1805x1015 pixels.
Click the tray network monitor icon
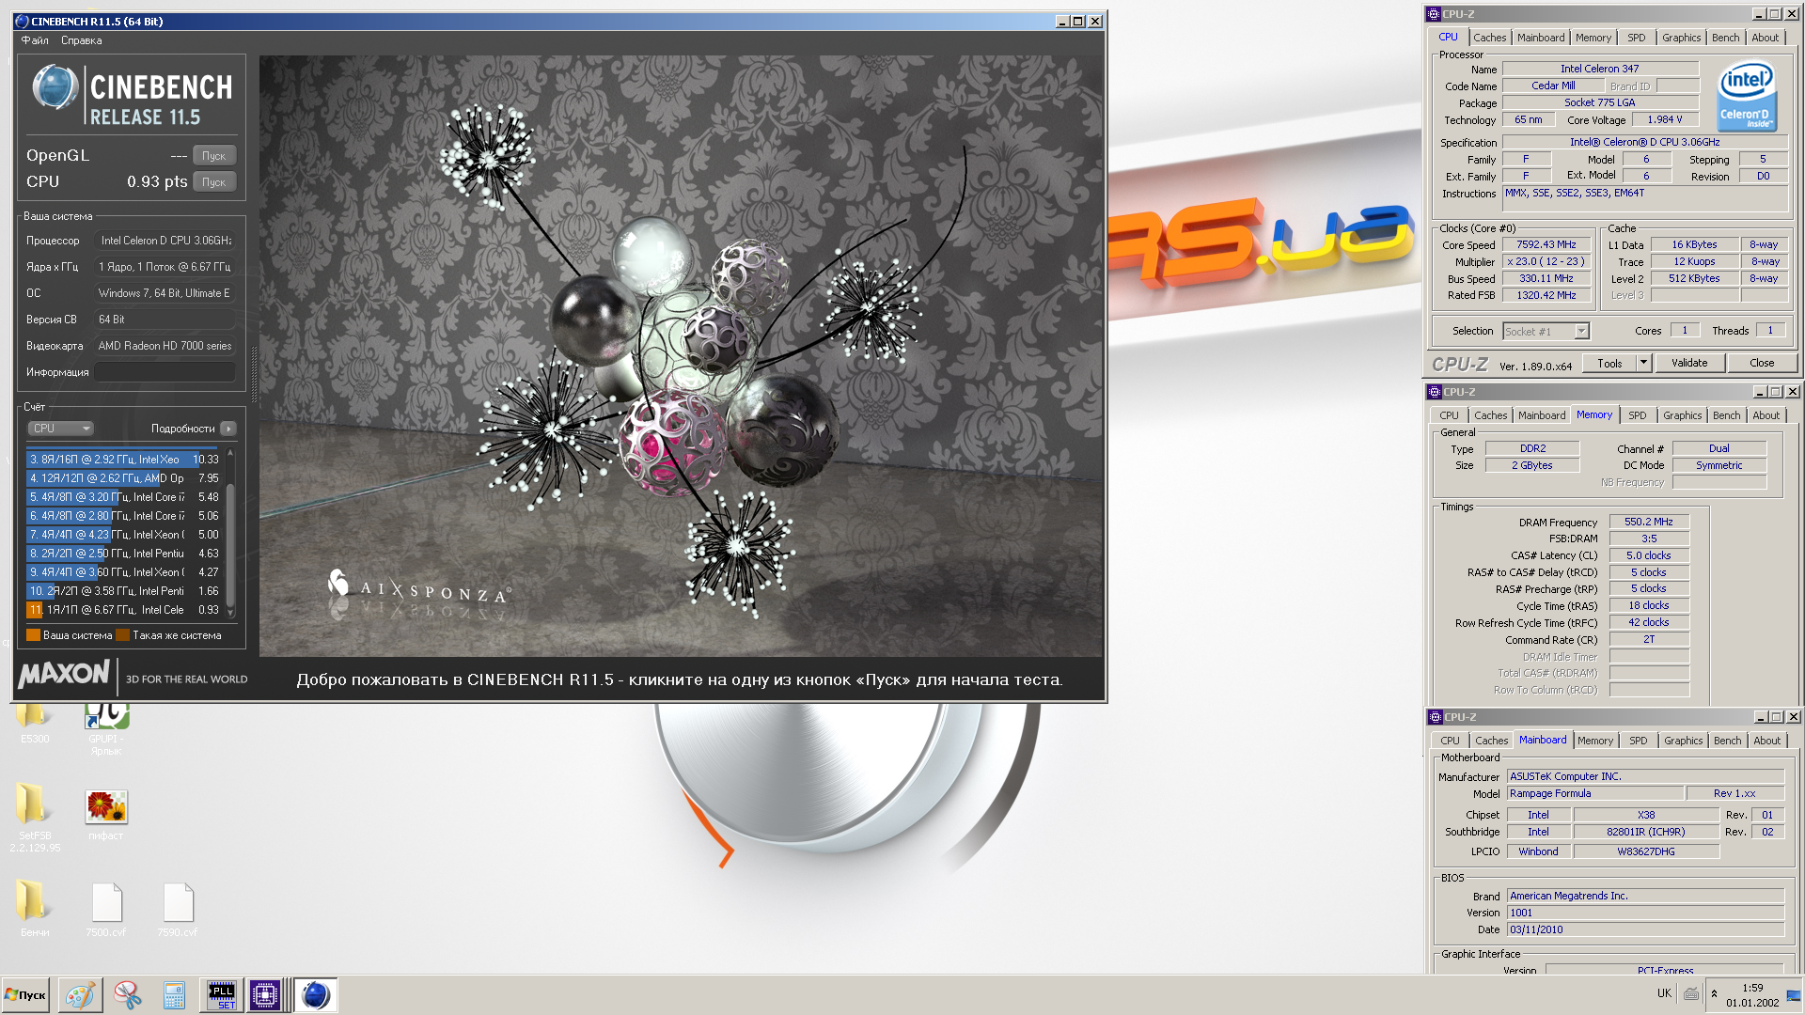pyautogui.click(x=1793, y=994)
